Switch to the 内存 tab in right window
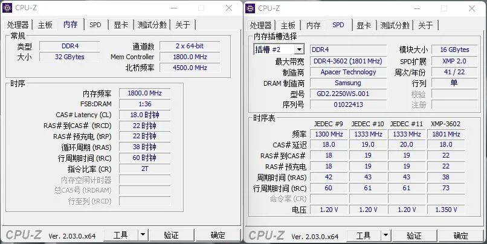 coord(313,25)
